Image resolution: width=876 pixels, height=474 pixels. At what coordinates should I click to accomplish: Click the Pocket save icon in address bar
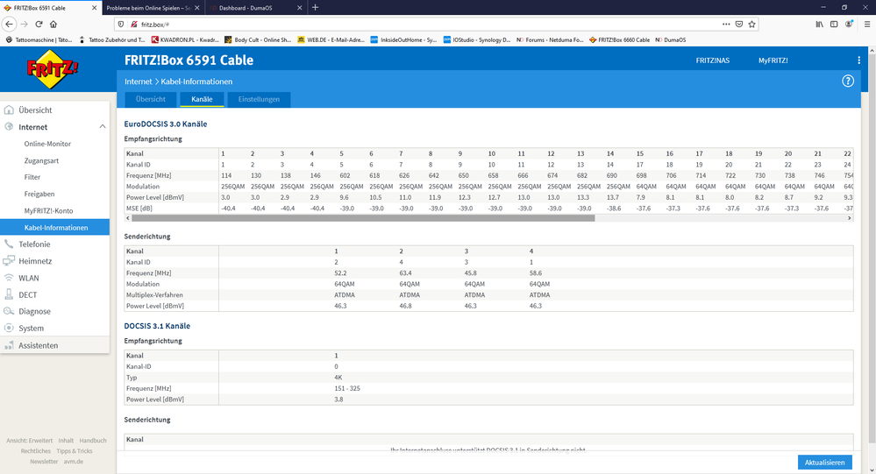pos(738,24)
